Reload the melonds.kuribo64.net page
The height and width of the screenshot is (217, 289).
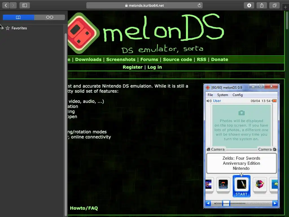click(x=199, y=5)
